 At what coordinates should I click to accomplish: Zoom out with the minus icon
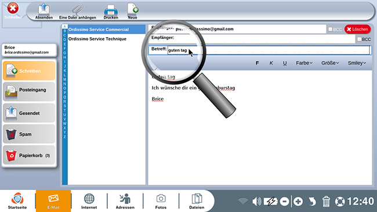click(x=284, y=202)
